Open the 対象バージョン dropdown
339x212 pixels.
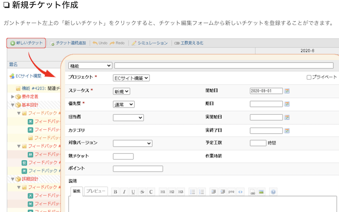pos(133,143)
